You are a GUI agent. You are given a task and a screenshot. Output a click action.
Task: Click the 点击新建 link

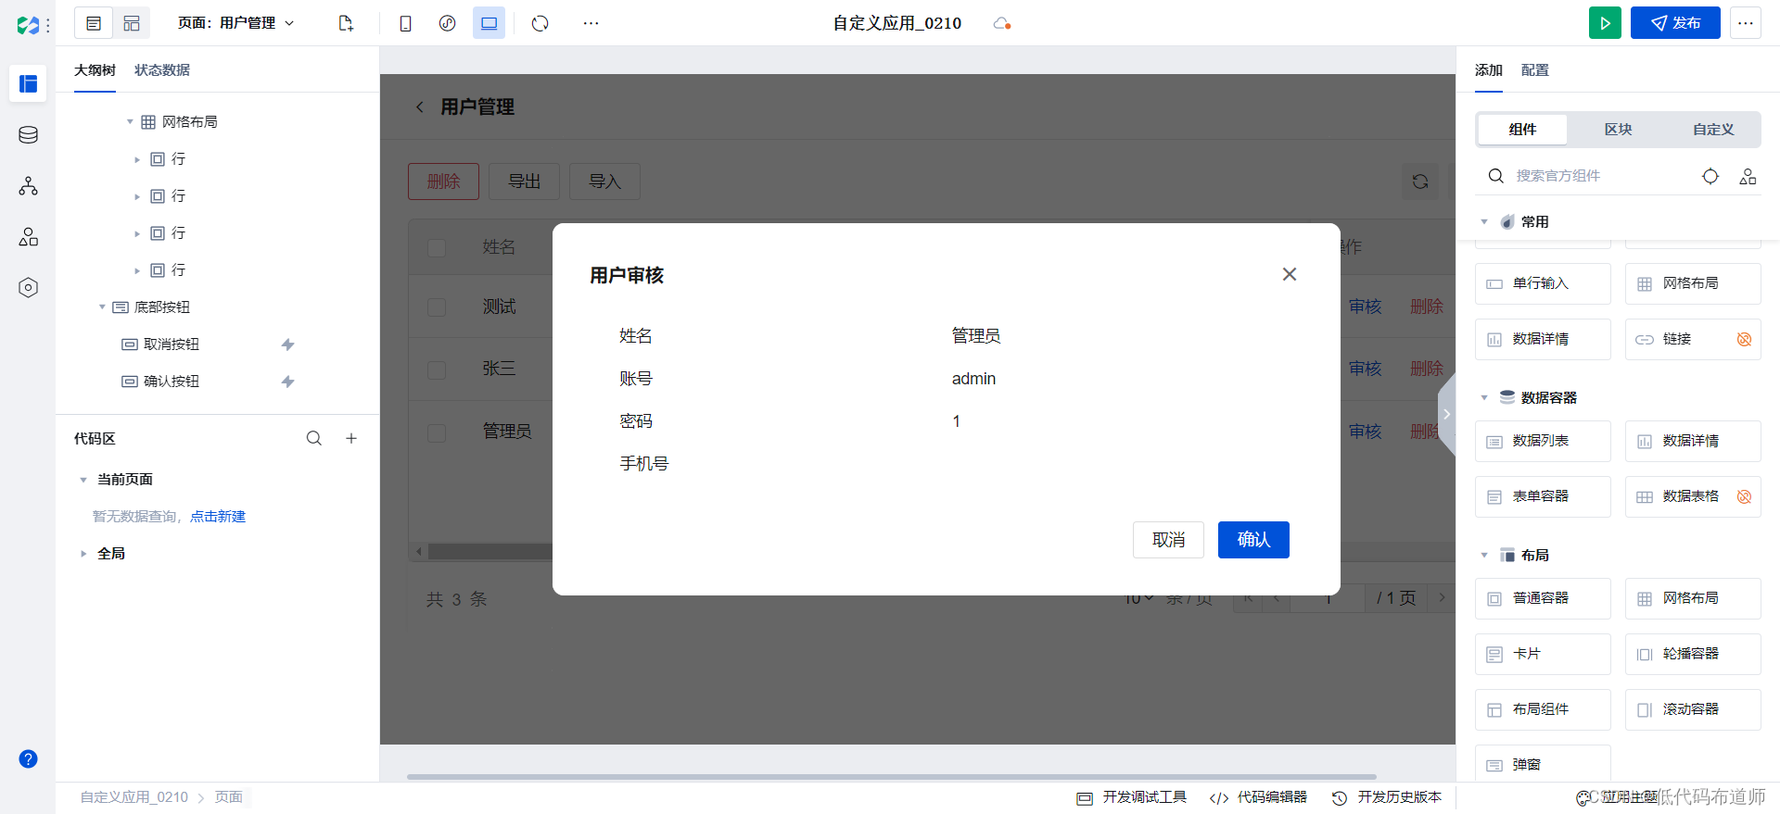point(218,517)
